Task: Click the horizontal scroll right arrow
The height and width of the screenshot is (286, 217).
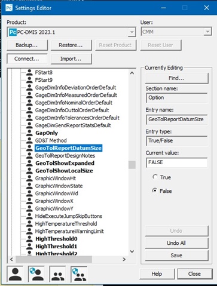Action: point(124,259)
